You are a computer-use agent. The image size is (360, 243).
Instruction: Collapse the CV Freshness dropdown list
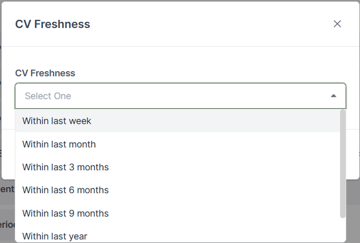coord(333,96)
